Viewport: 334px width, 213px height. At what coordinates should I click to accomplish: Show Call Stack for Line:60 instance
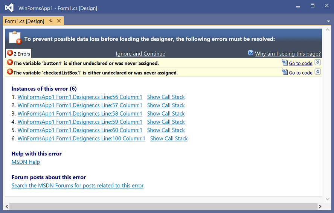coord(166,130)
